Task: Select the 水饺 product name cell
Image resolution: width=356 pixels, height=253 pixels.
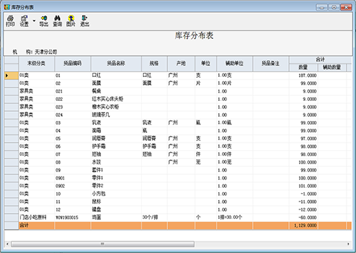Action: click(x=116, y=162)
